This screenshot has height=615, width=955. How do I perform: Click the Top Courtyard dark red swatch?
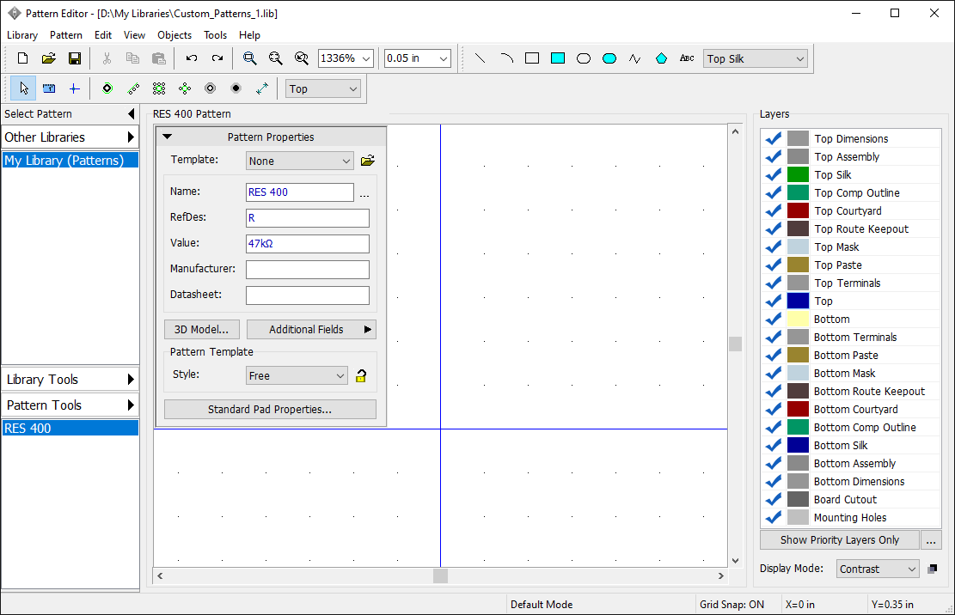[798, 210]
